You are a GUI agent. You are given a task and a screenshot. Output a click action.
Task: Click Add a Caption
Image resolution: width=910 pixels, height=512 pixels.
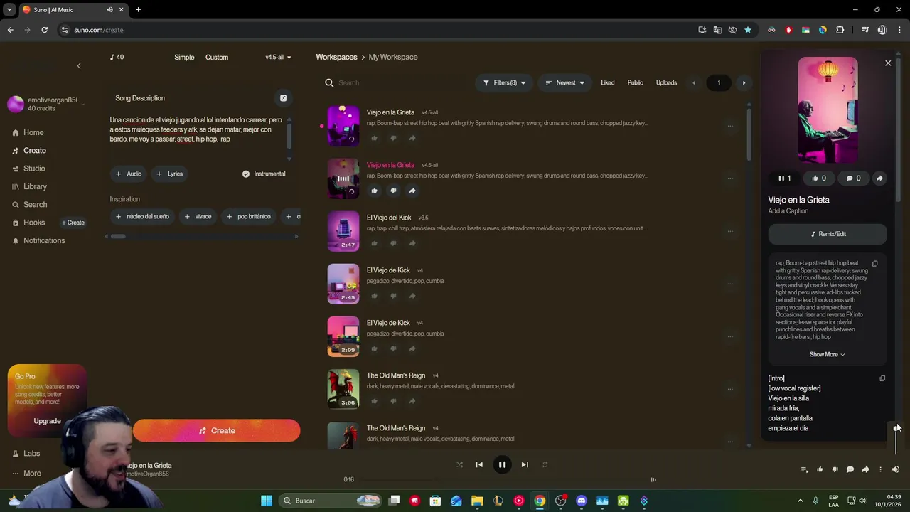click(x=788, y=211)
